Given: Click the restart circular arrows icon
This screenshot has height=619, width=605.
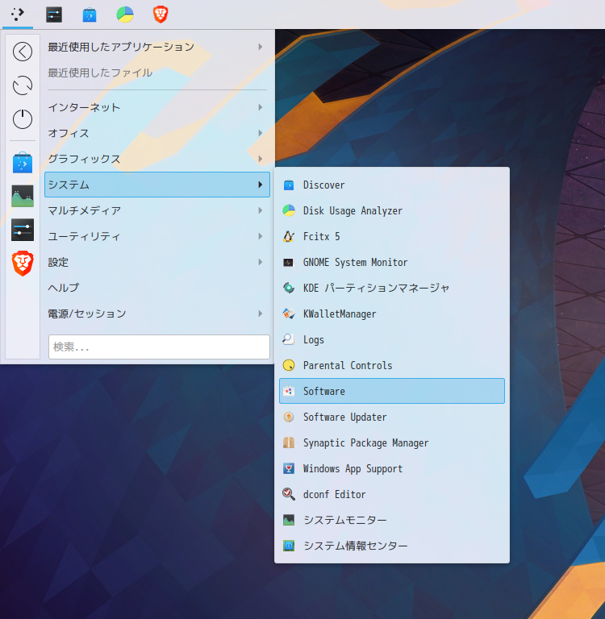Looking at the screenshot, I should click(x=23, y=85).
